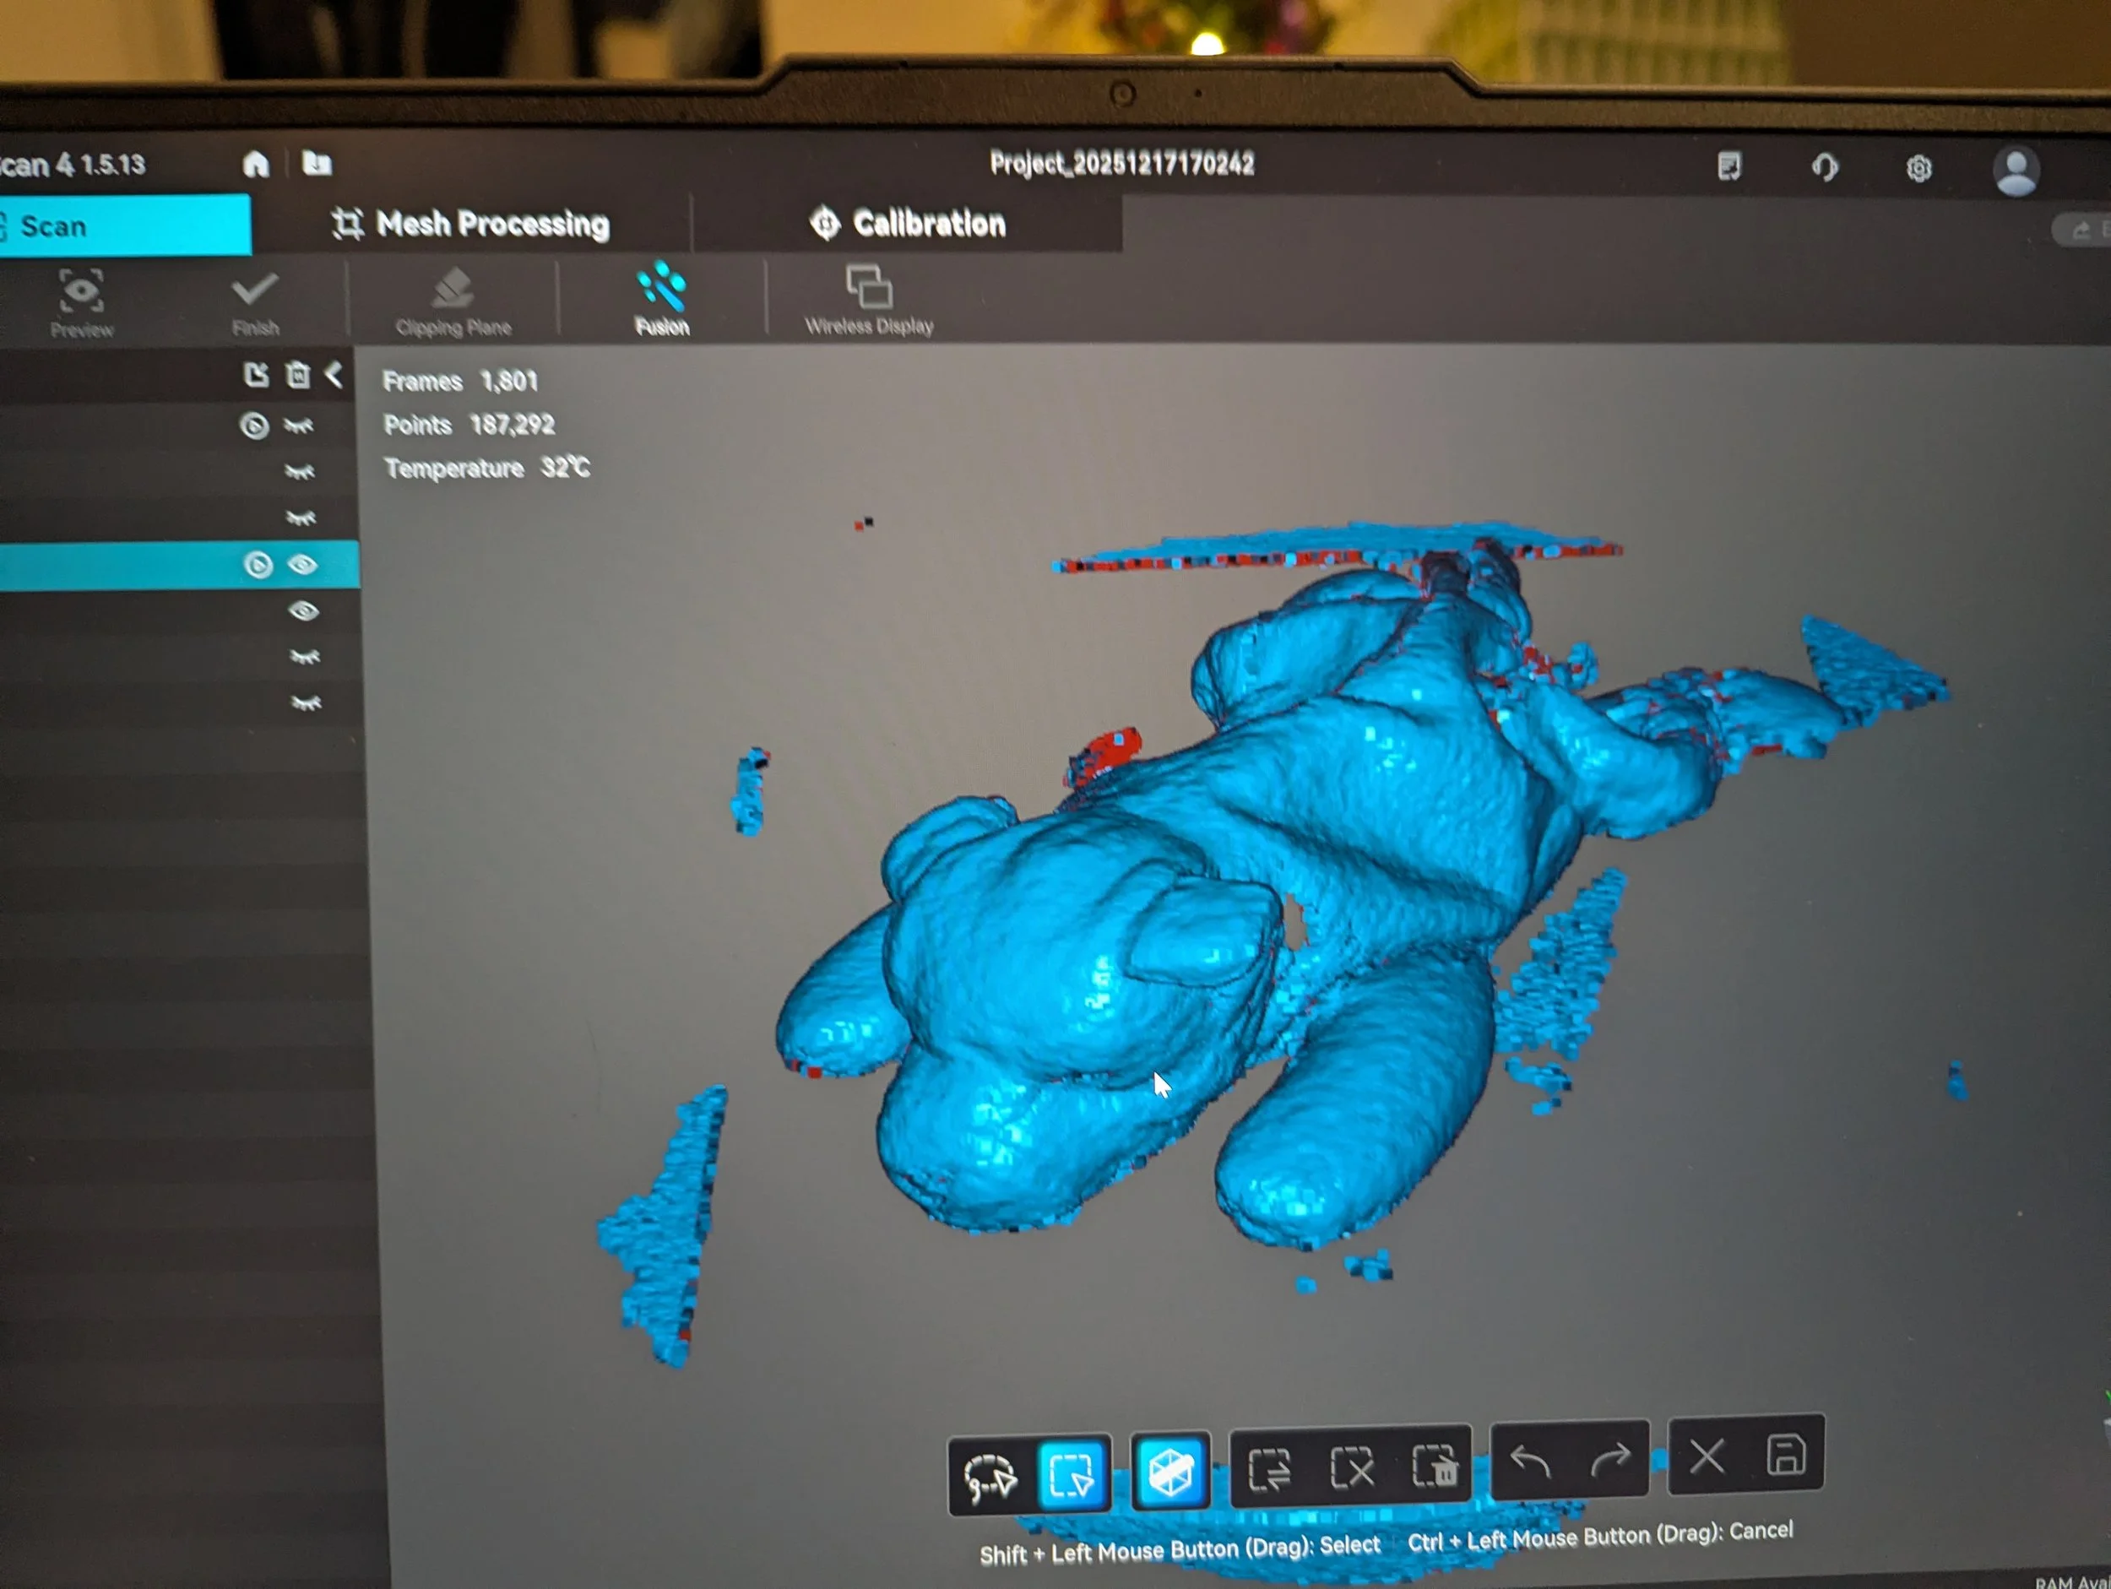Switch to the Mesh Processing tab
2111x1589 pixels.
471,225
